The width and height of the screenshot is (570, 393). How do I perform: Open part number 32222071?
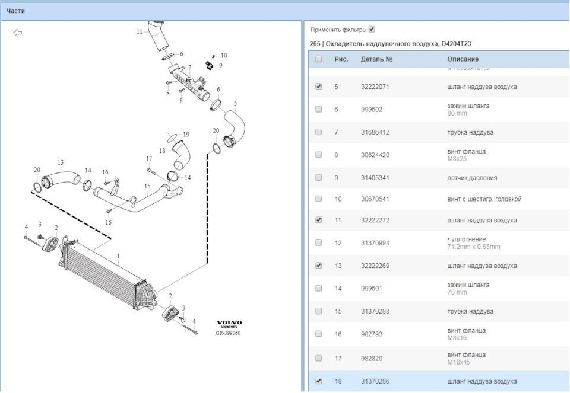click(x=375, y=86)
